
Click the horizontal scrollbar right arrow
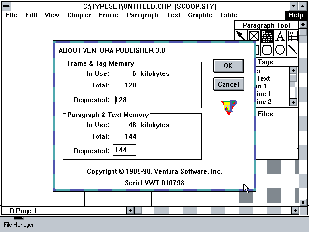pos(295,211)
